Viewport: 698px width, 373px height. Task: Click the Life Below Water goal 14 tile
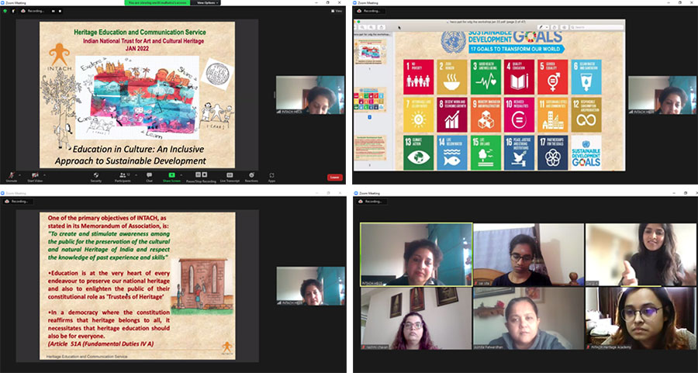(x=452, y=153)
